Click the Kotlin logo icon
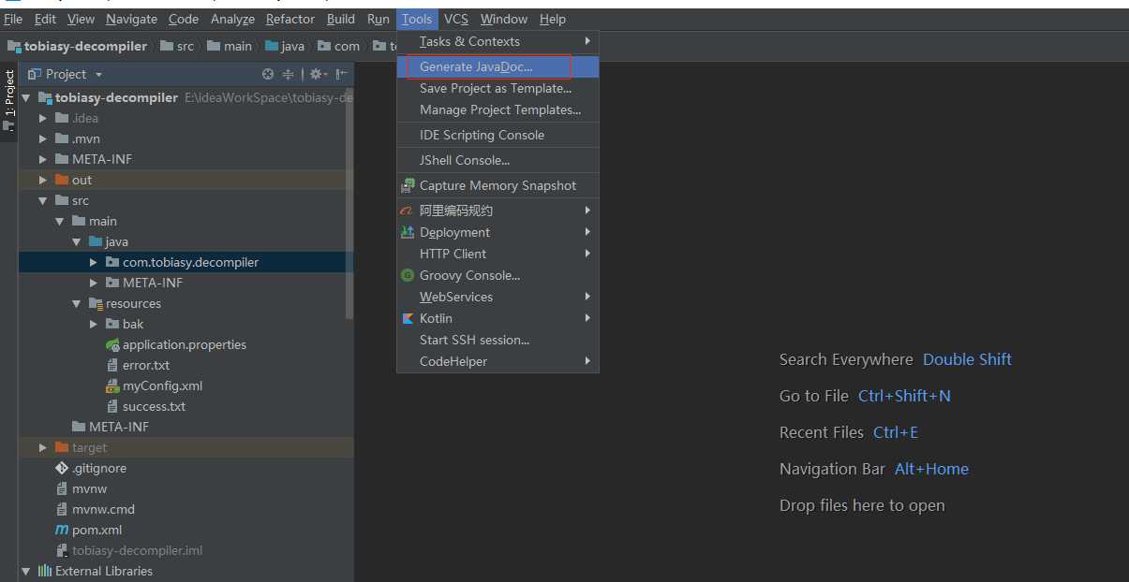 [x=408, y=318]
